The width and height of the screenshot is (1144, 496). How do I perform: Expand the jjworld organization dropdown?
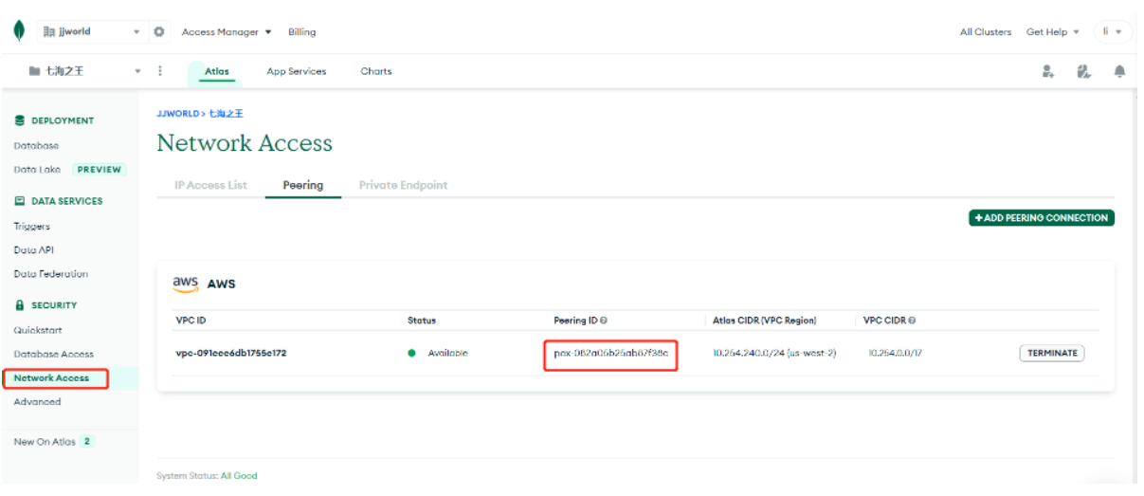coord(136,31)
